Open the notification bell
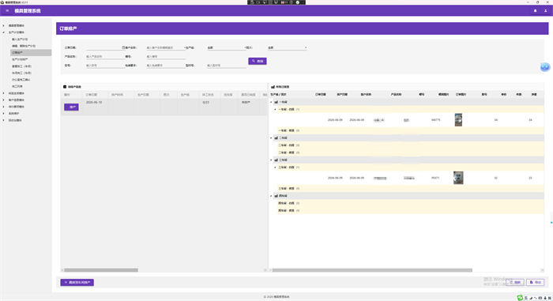Screen dimensions: 553x301 tap(535, 10)
